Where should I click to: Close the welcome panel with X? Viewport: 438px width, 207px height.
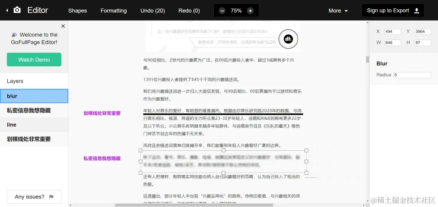click(x=63, y=26)
